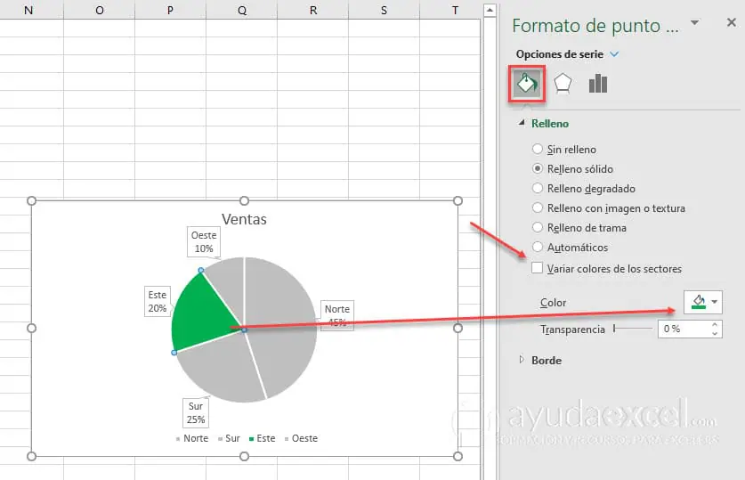Image resolution: width=745 pixels, height=480 pixels.
Task: Open the Series Options bar chart tab
Action: [598, 84]
